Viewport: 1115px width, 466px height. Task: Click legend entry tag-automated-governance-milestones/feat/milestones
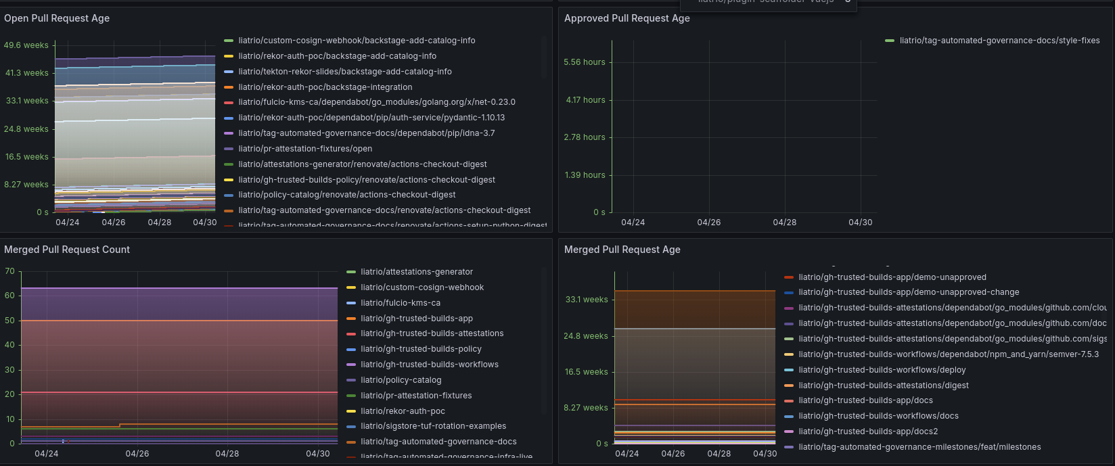pyautogui.click(x=919, y=447)
